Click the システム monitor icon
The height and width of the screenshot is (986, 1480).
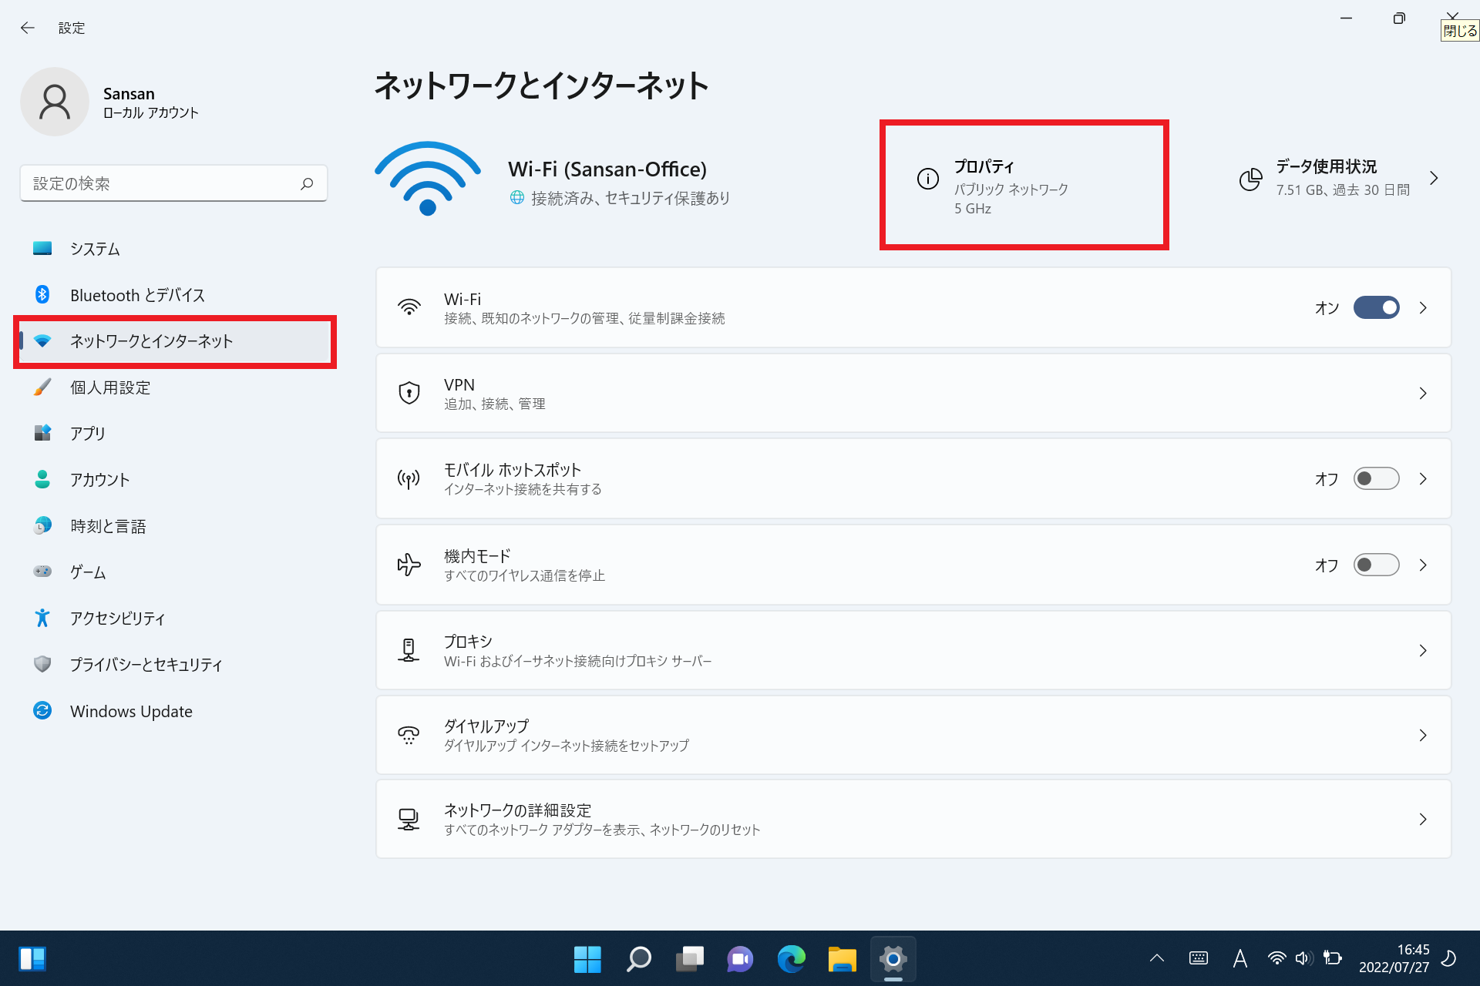pyautogui.click(x=42, y=249)
